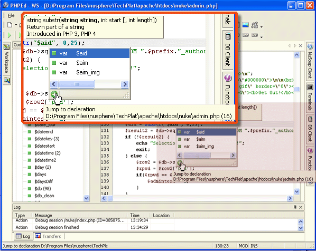Open the New file dropdown arrow
316x251 pixels.
point(16,25)
